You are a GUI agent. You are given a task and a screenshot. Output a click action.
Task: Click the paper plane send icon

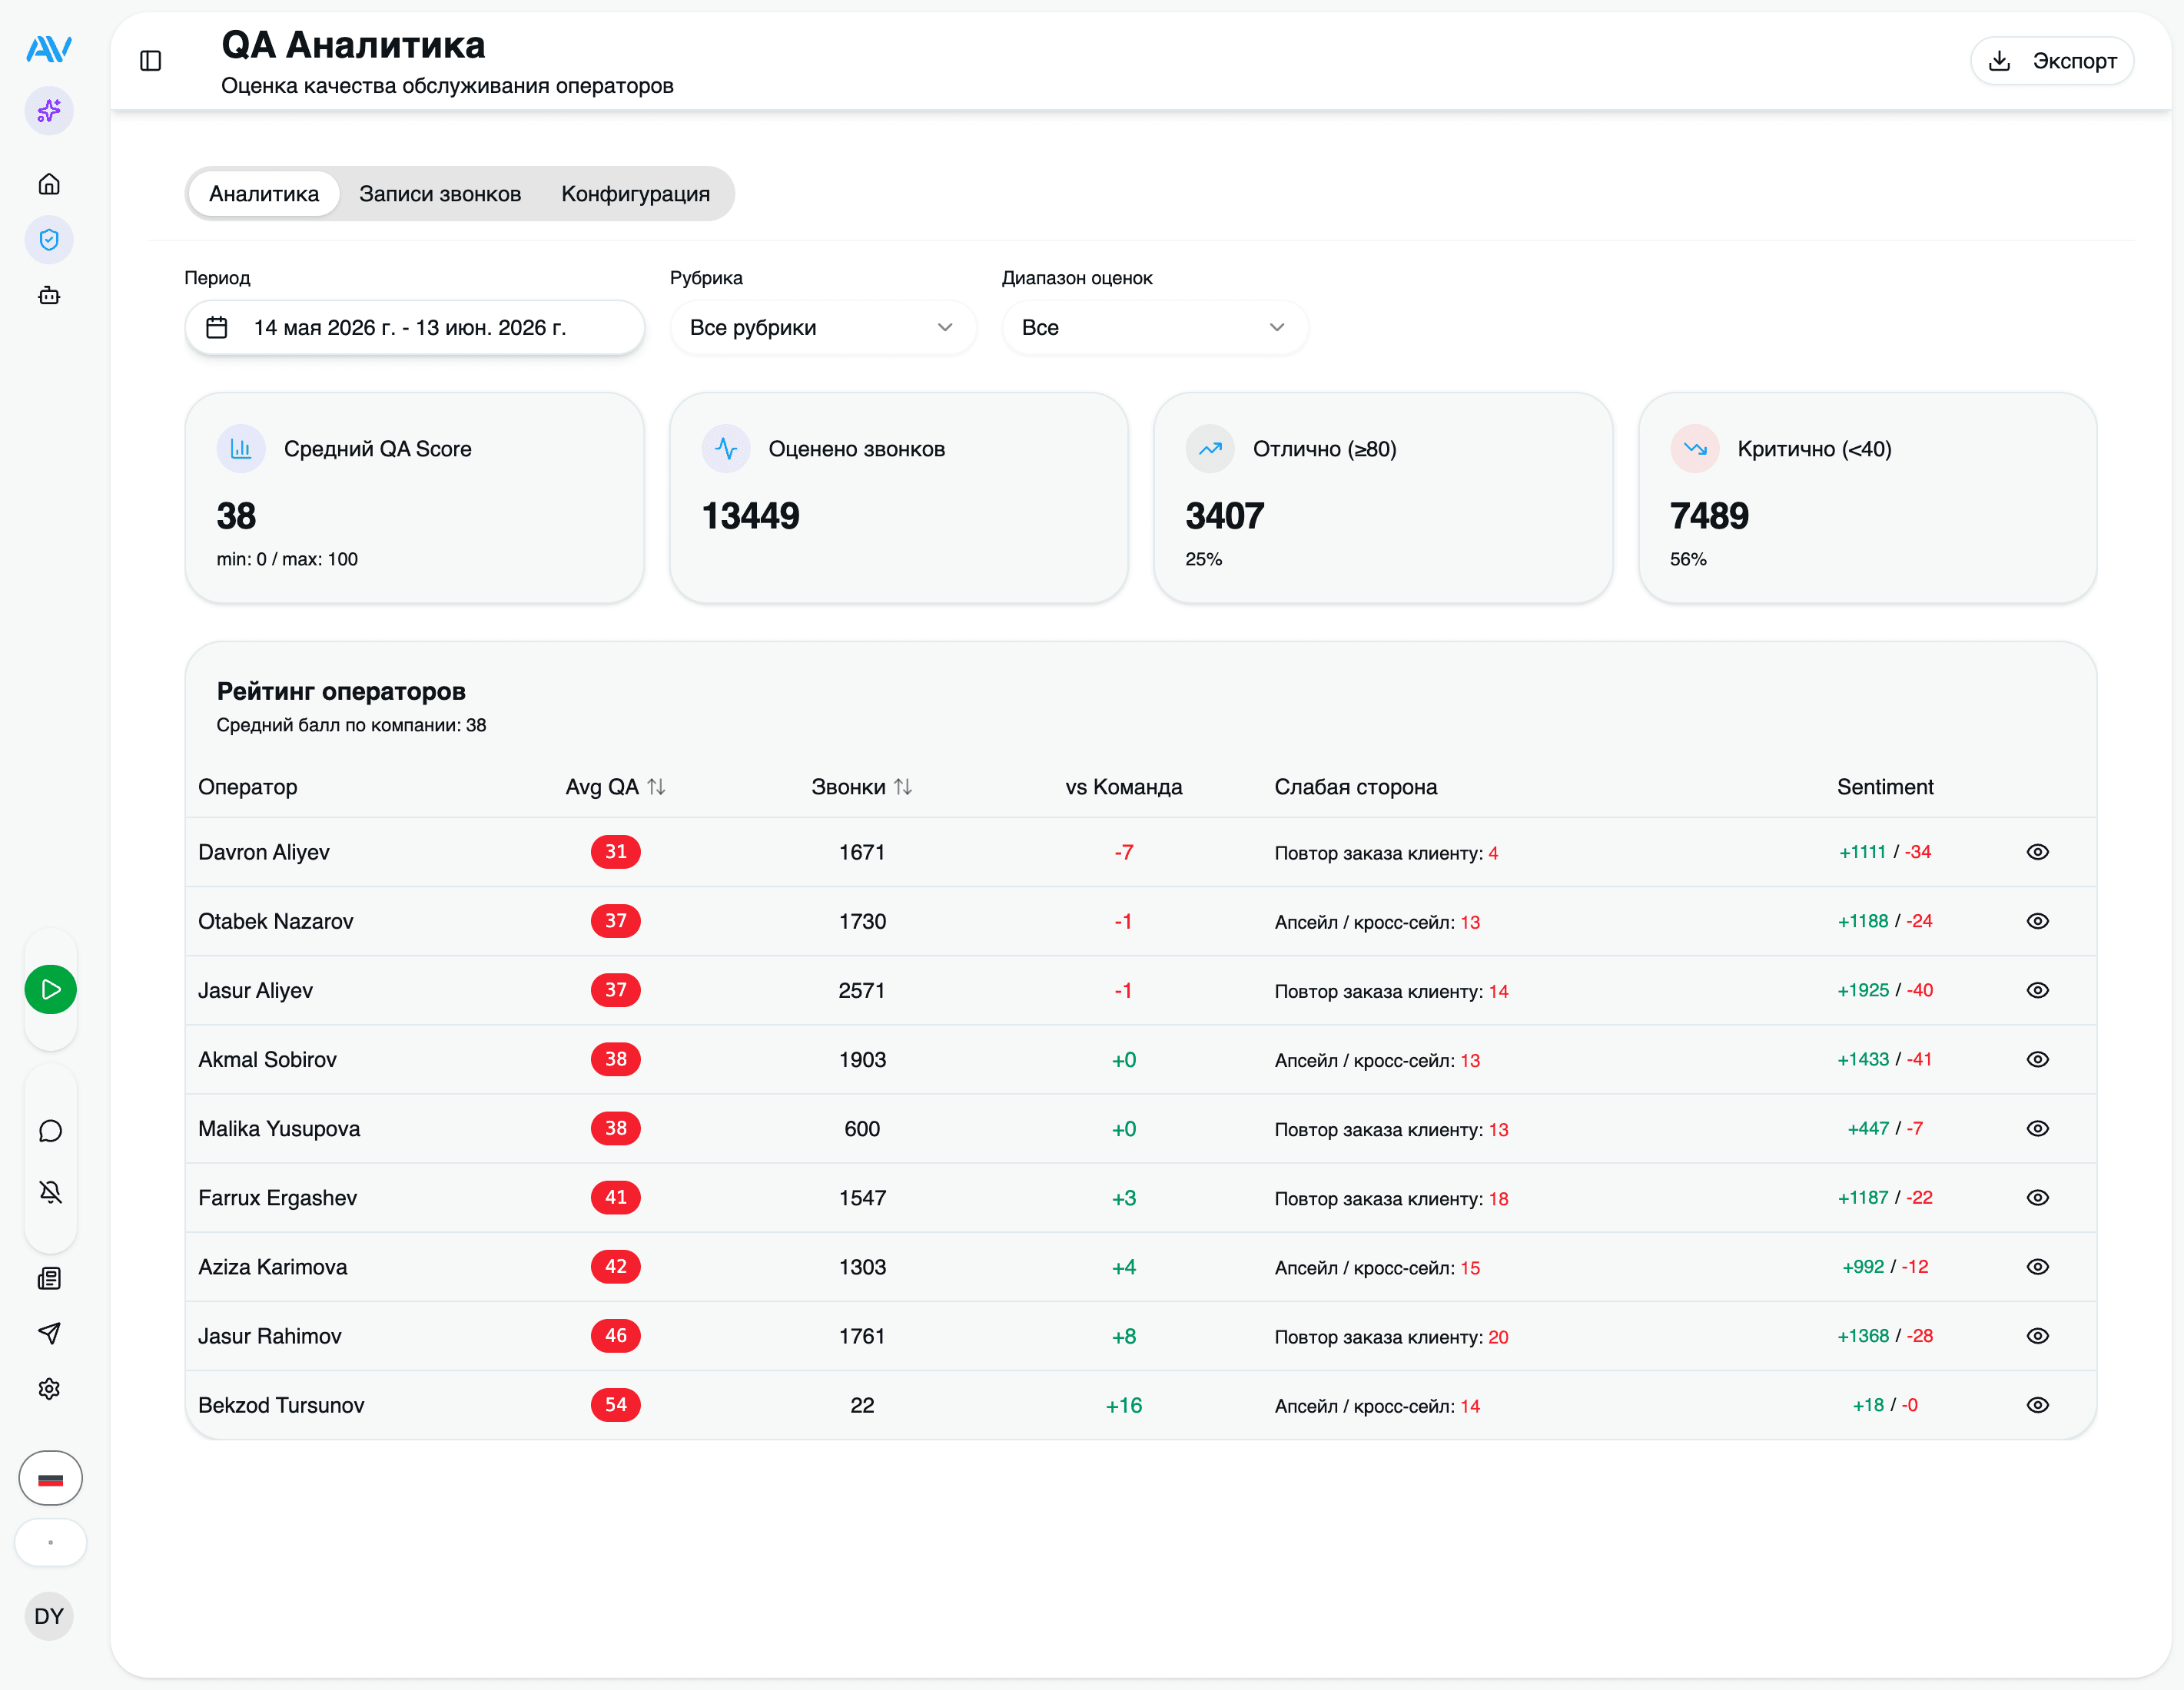pyautogui.click(x=49, y=1334)
